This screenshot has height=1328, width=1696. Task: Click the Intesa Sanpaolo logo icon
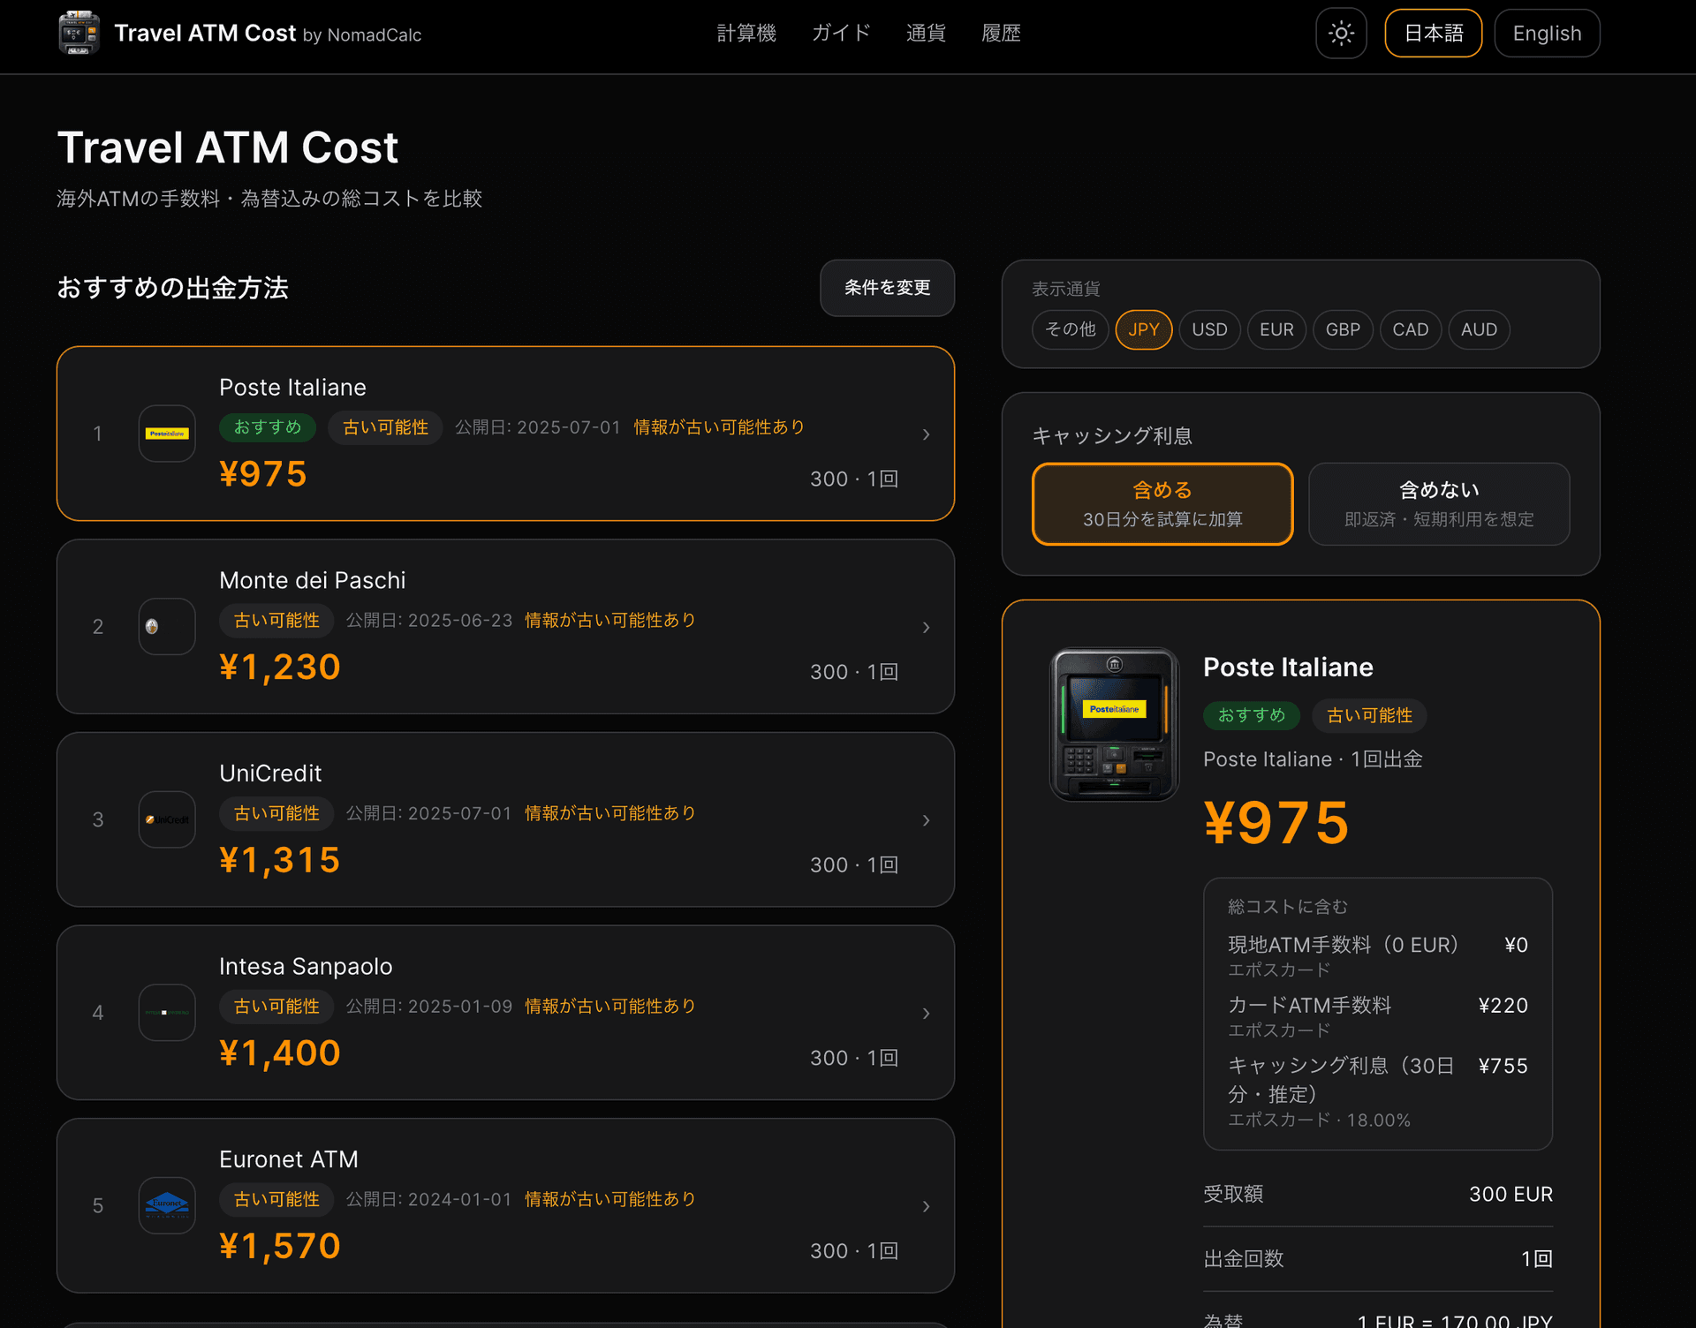[167, 1013]
